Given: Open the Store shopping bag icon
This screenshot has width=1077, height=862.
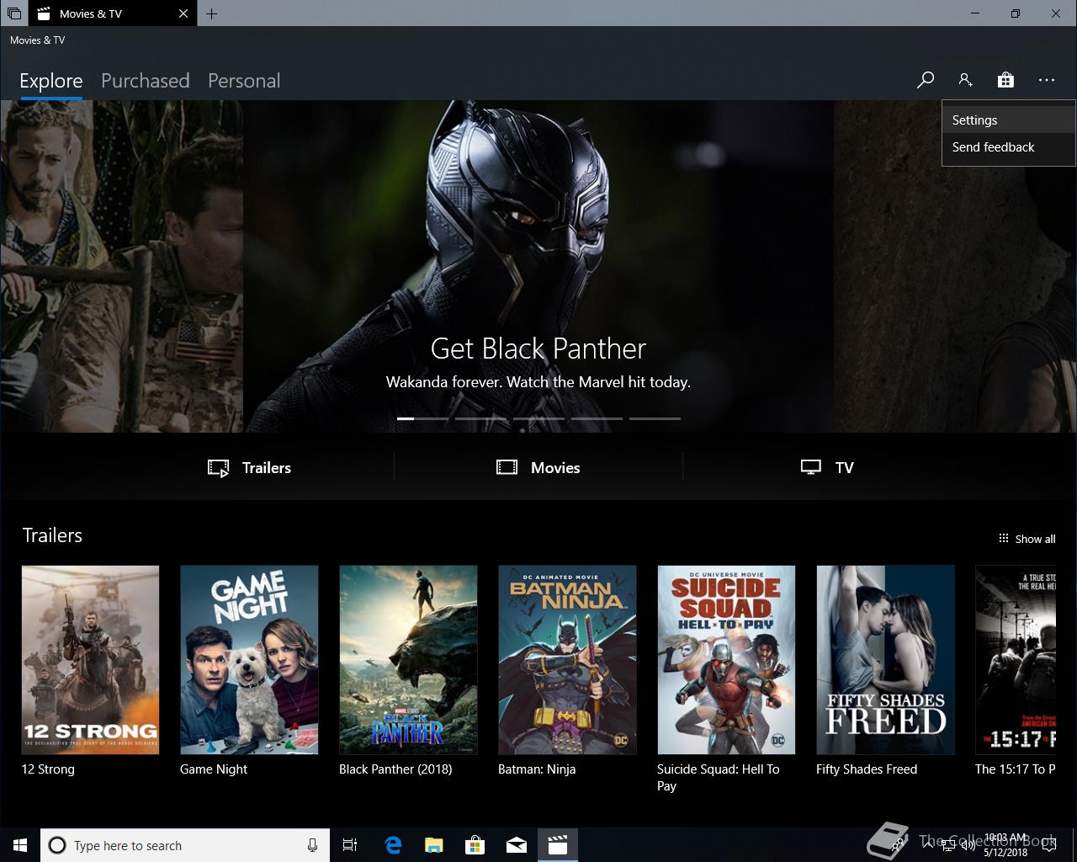Looking at the screenshot, I should pyautogui.click(x=1005, y=80).
